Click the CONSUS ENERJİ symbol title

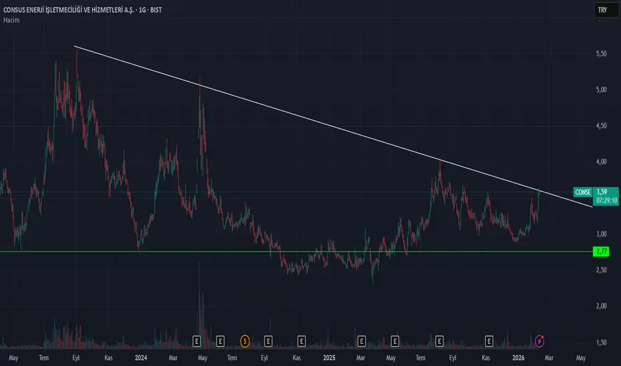tap(83, 10)
